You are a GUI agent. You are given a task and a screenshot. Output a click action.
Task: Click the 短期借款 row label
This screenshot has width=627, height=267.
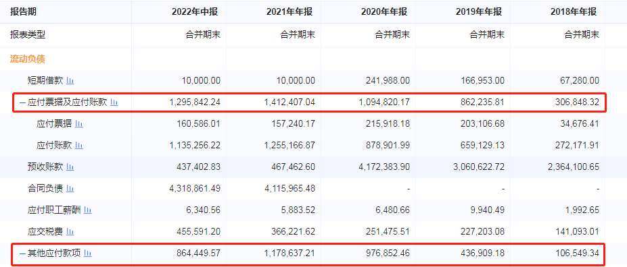click(45, 81)
